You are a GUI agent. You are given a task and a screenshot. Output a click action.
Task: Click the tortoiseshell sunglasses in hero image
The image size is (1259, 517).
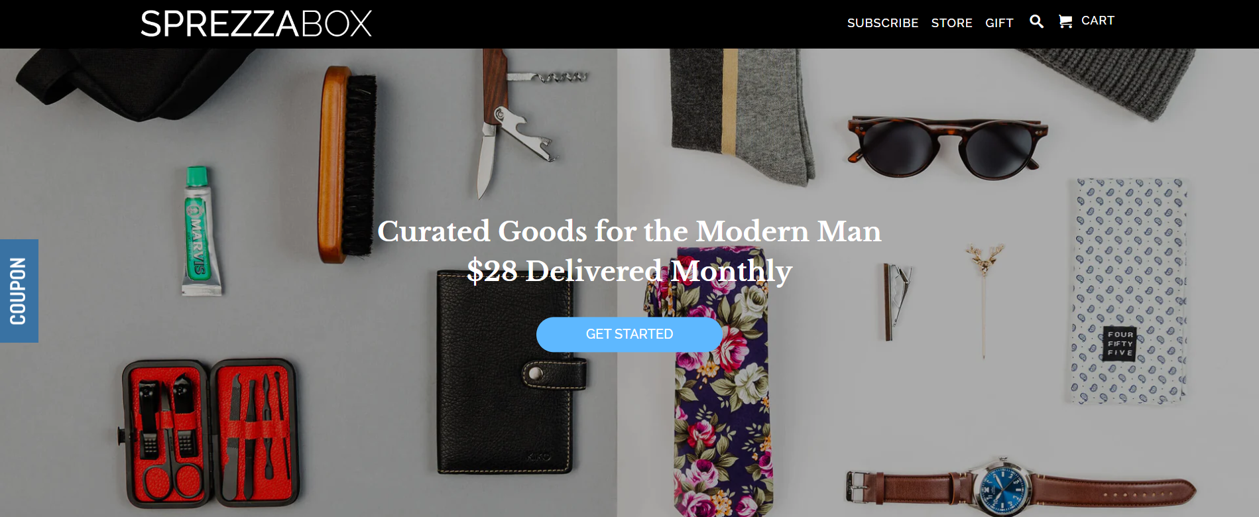[x=945, y=147]
